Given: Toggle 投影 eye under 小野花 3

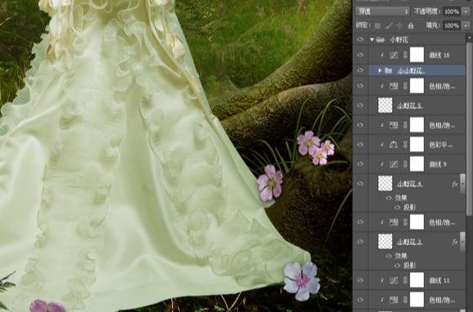Looking at the screenshot, I should tap(397, 266).
